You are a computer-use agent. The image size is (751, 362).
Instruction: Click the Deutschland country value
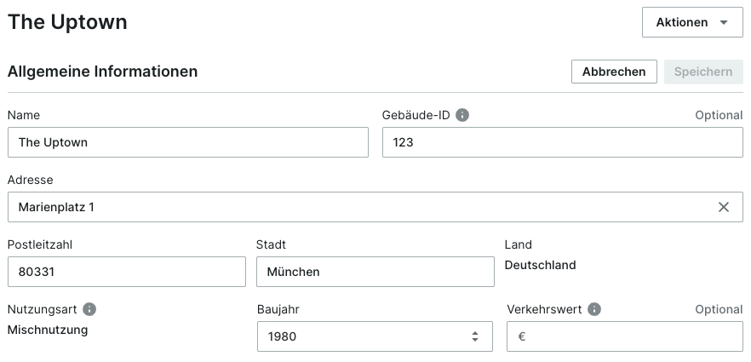pyautogui.click(x=540, y=265)
